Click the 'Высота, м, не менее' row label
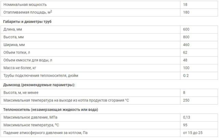The height and width of the screenshot is (138, 219). point(21,93)
